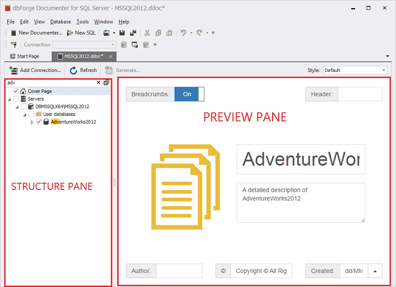
Task: Toggle the Servers checkbox
Action: pos(16,98)
